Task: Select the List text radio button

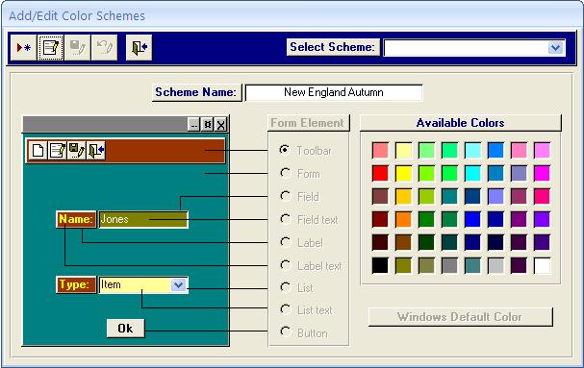Action: point(285,309)
